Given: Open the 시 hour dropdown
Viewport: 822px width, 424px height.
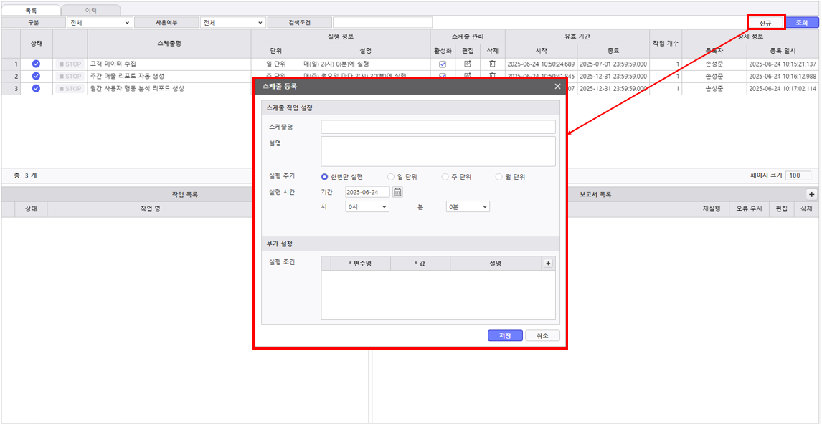Looking at the screenshot, I should tap(367, 206).
